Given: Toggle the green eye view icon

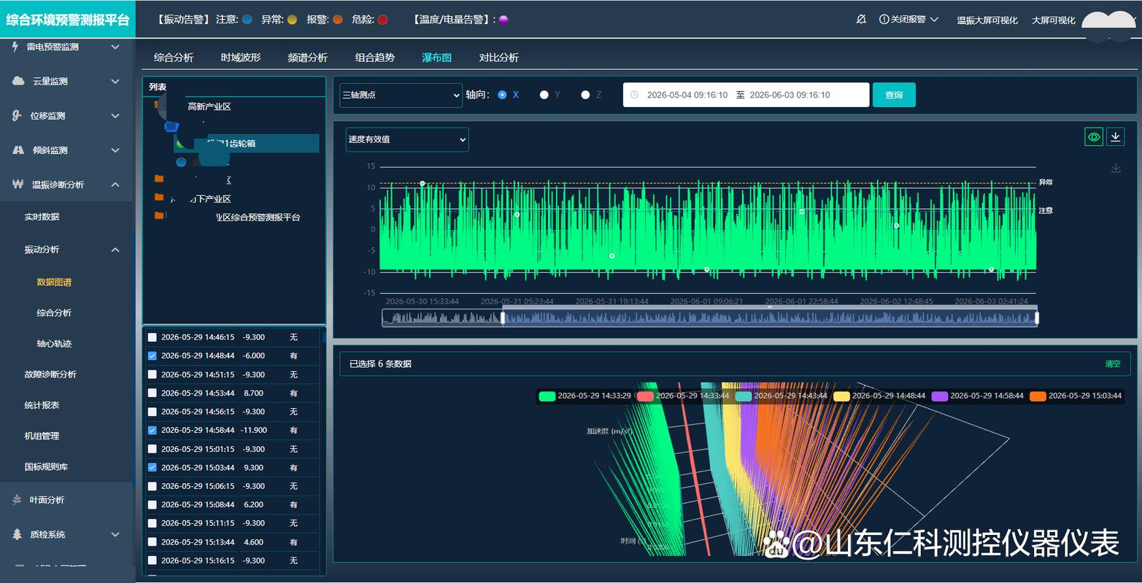Looking at the screenshot, I should click(x=1093, y=136).
